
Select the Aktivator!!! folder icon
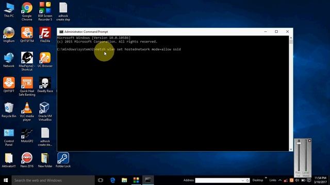pos(9,160)
